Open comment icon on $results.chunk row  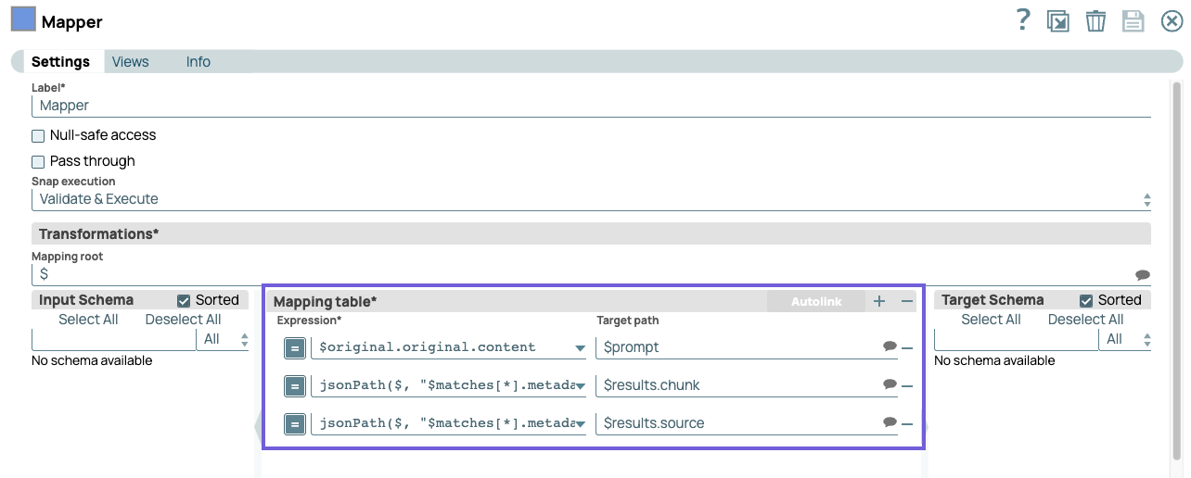point(890,384)
